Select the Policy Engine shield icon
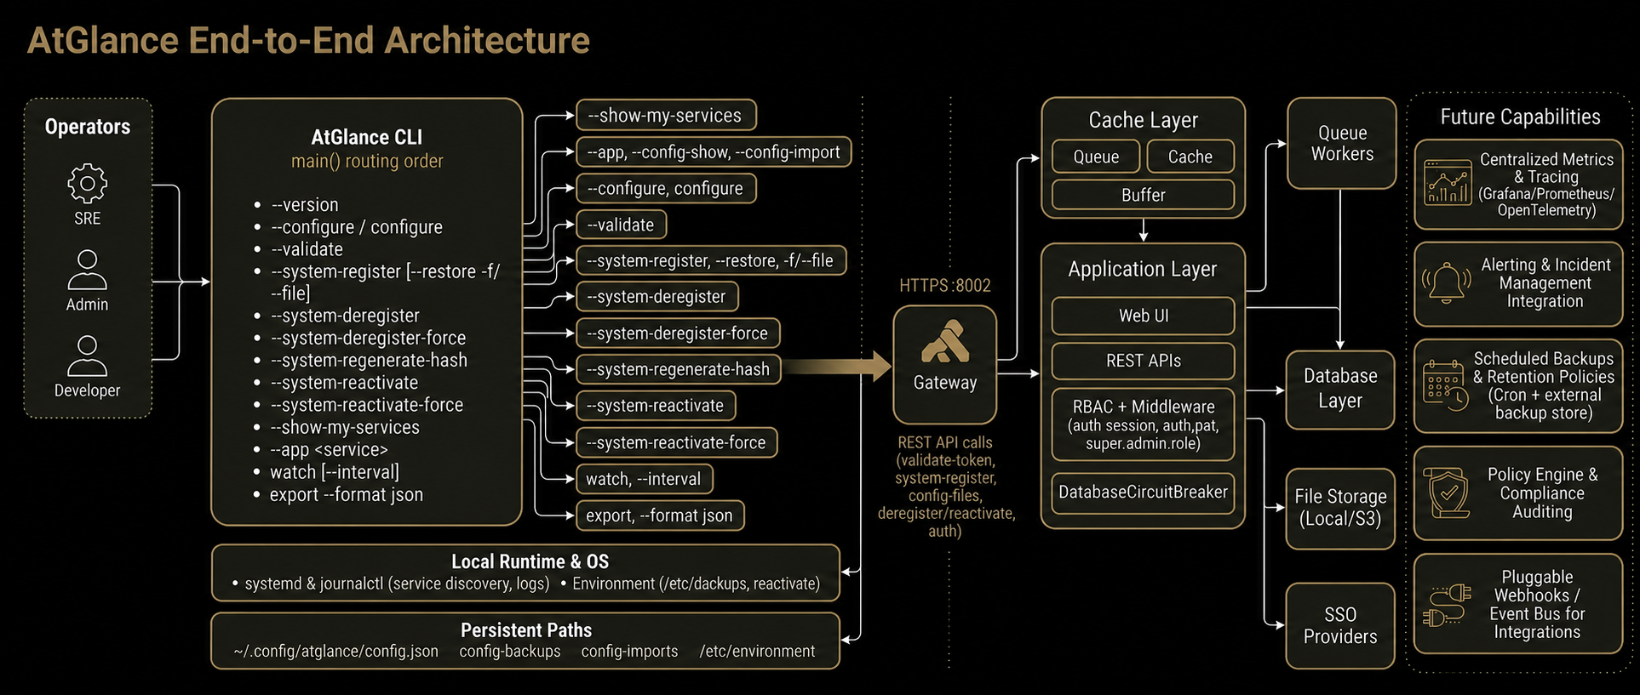 1448,492
